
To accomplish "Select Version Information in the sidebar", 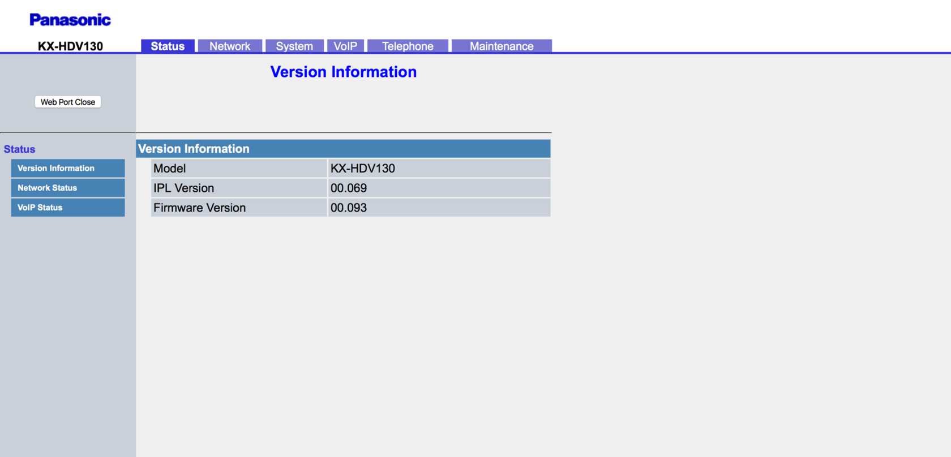I will 68,168.
